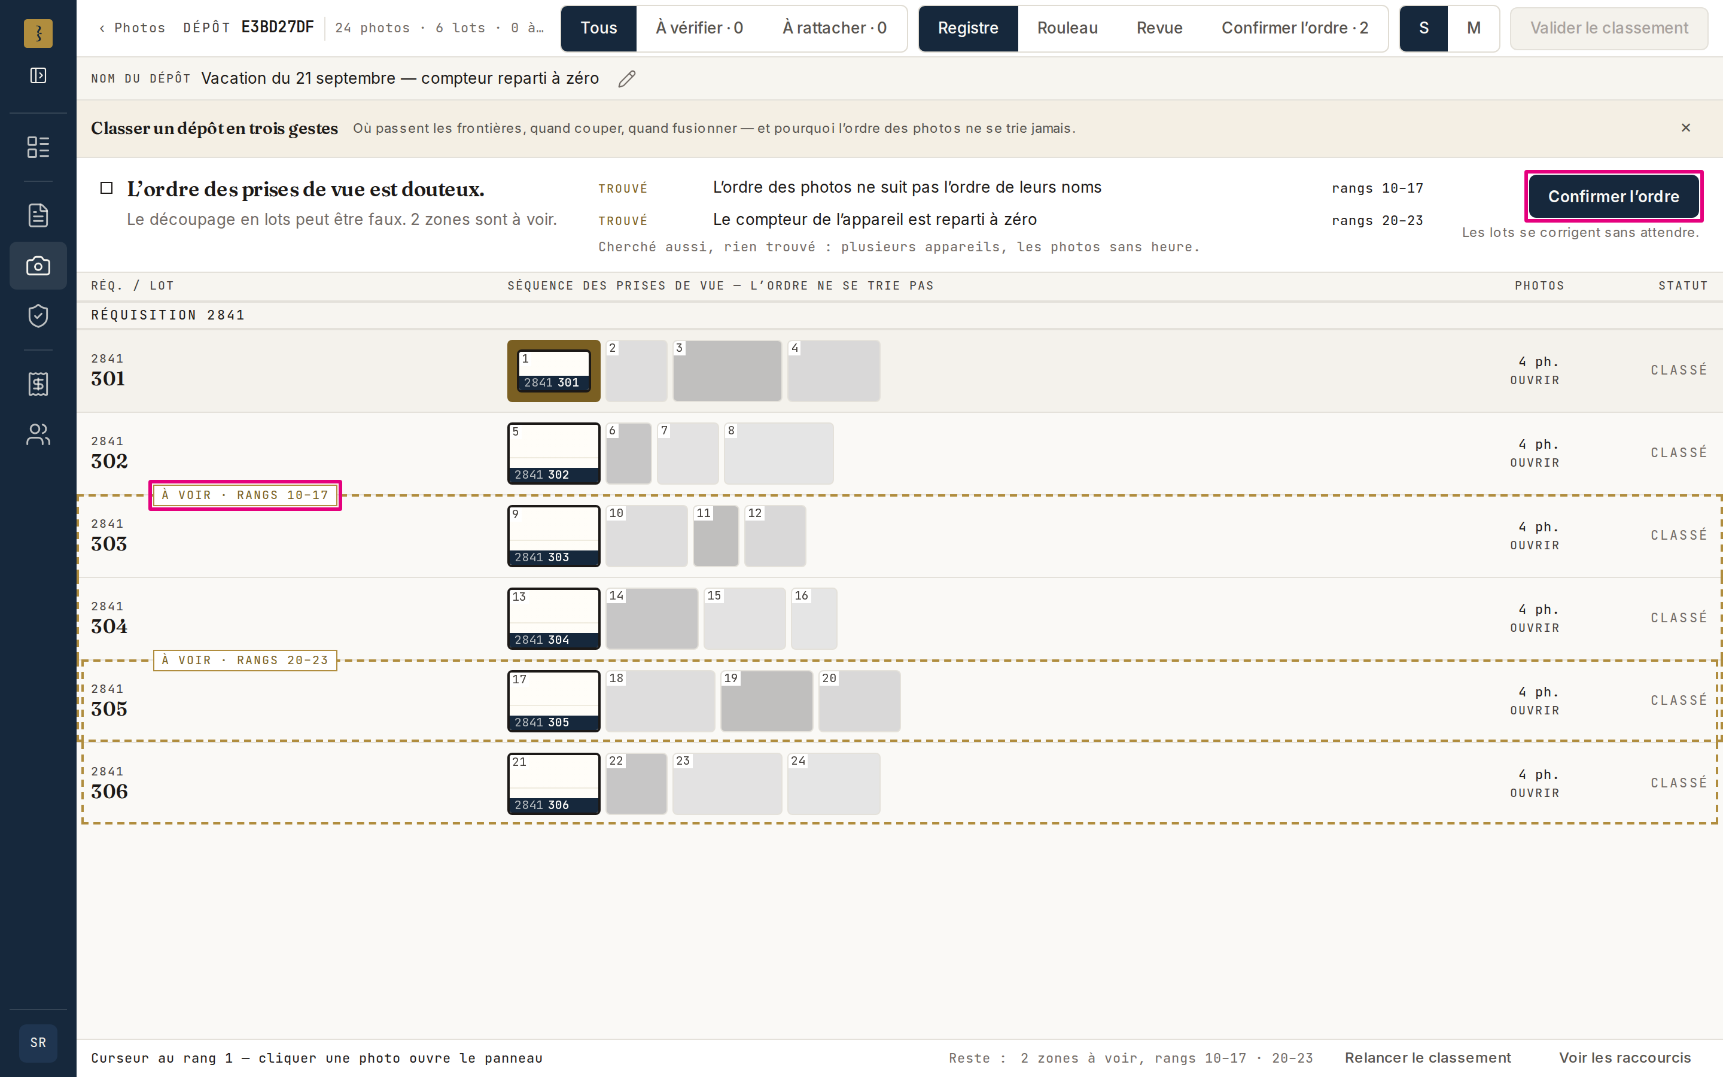Open Confirmer l'ordre · 2 tab
This screenshot has width=1723, height=1077.
coord(1295,28)
